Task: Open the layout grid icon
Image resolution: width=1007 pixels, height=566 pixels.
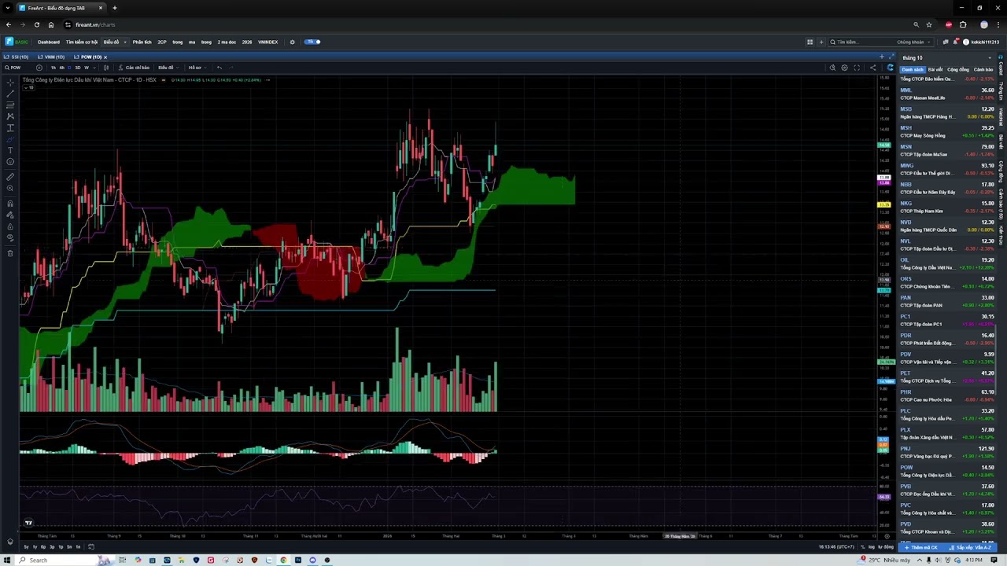Action: pos(810,42)
